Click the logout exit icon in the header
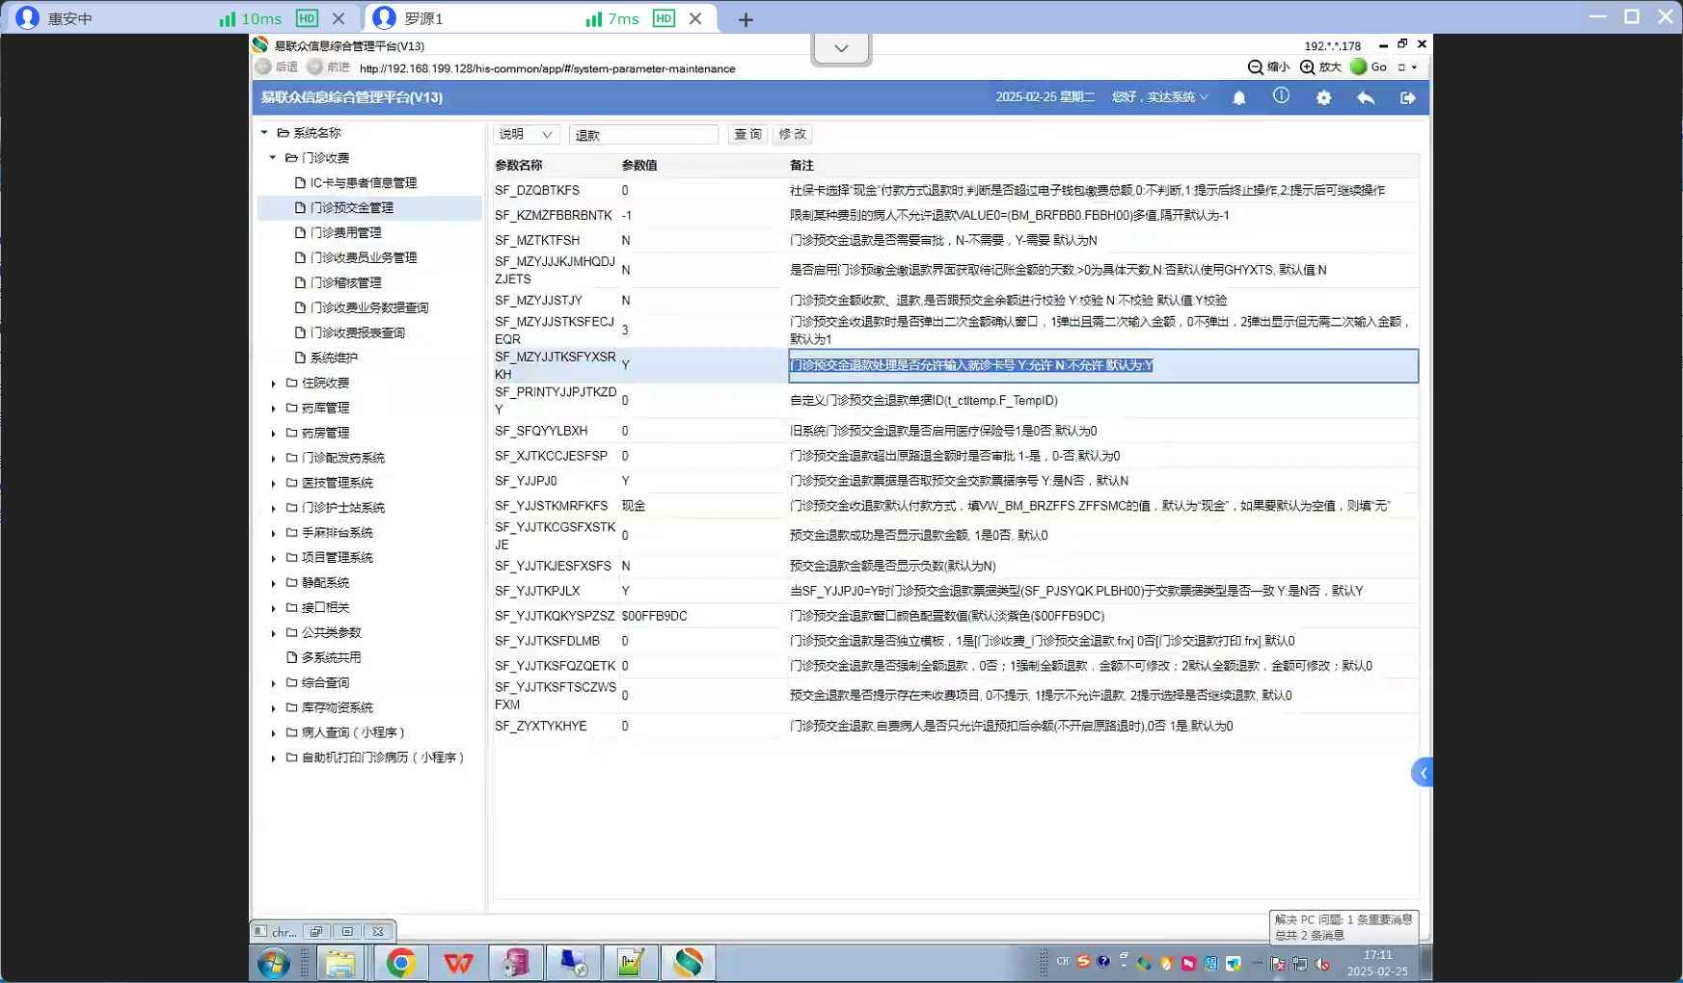 coord(1408,97)
